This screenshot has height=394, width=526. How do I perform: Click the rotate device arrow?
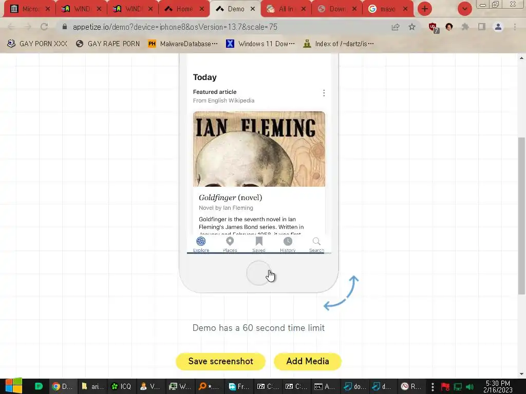coord(341,293)
